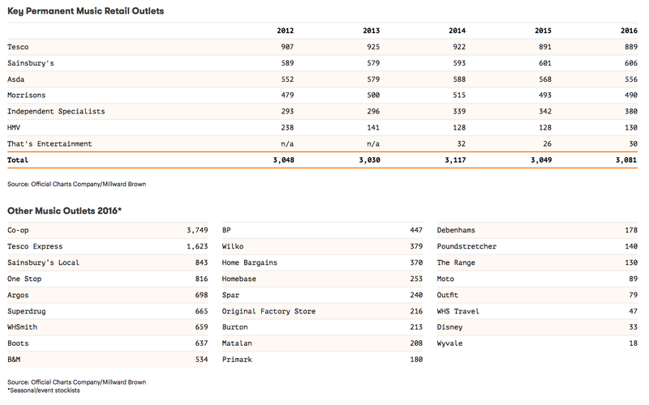649x405 pixels.
Task: Click the Morrisons row label
Action: click(27, 95)
